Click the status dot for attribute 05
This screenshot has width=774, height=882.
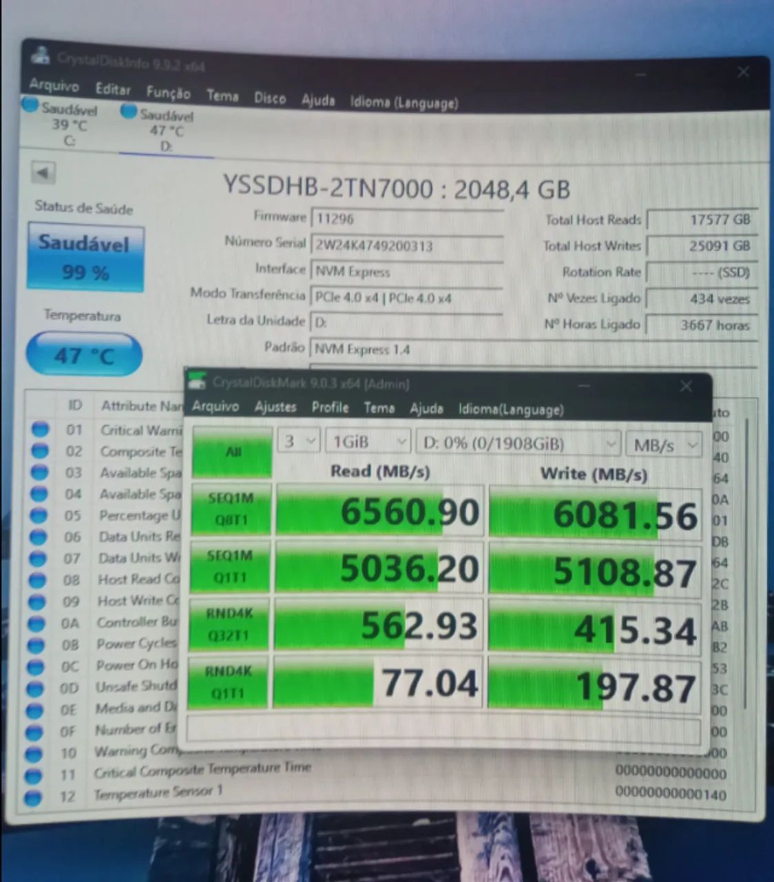coord(39,515)
